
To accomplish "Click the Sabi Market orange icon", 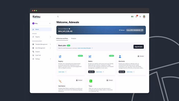I will [60, 81].
